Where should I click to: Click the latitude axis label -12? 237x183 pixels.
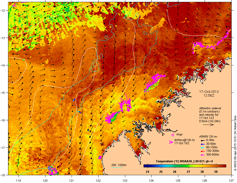coord(3,10)
